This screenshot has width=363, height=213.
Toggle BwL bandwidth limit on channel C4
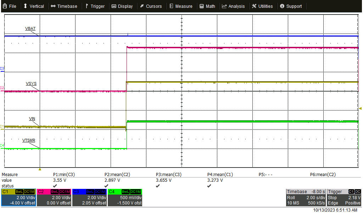pyautogui.click(x=126, y=191)
